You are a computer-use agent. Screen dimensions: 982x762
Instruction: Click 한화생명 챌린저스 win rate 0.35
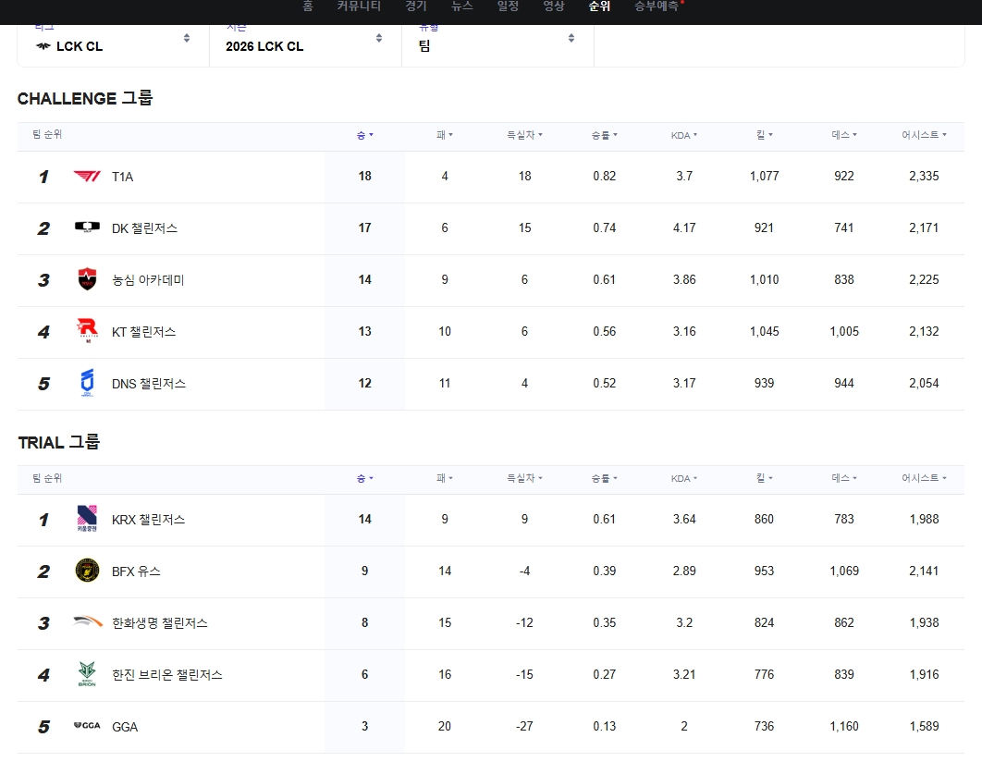click(605, 623)
